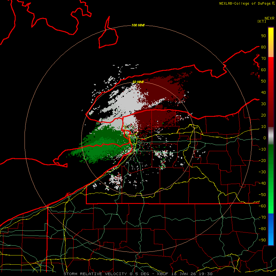Click the large green inbound velocity area
The height and width of the screenshot is (276, 276).
point(104,144)
